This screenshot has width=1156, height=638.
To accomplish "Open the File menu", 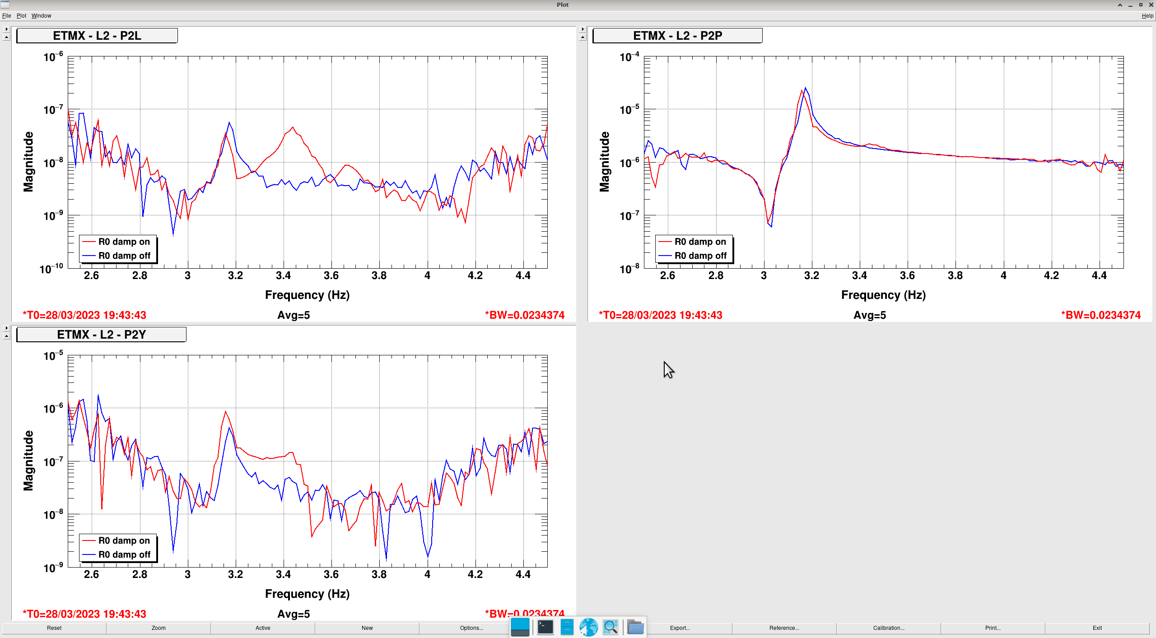I will 6,15.
